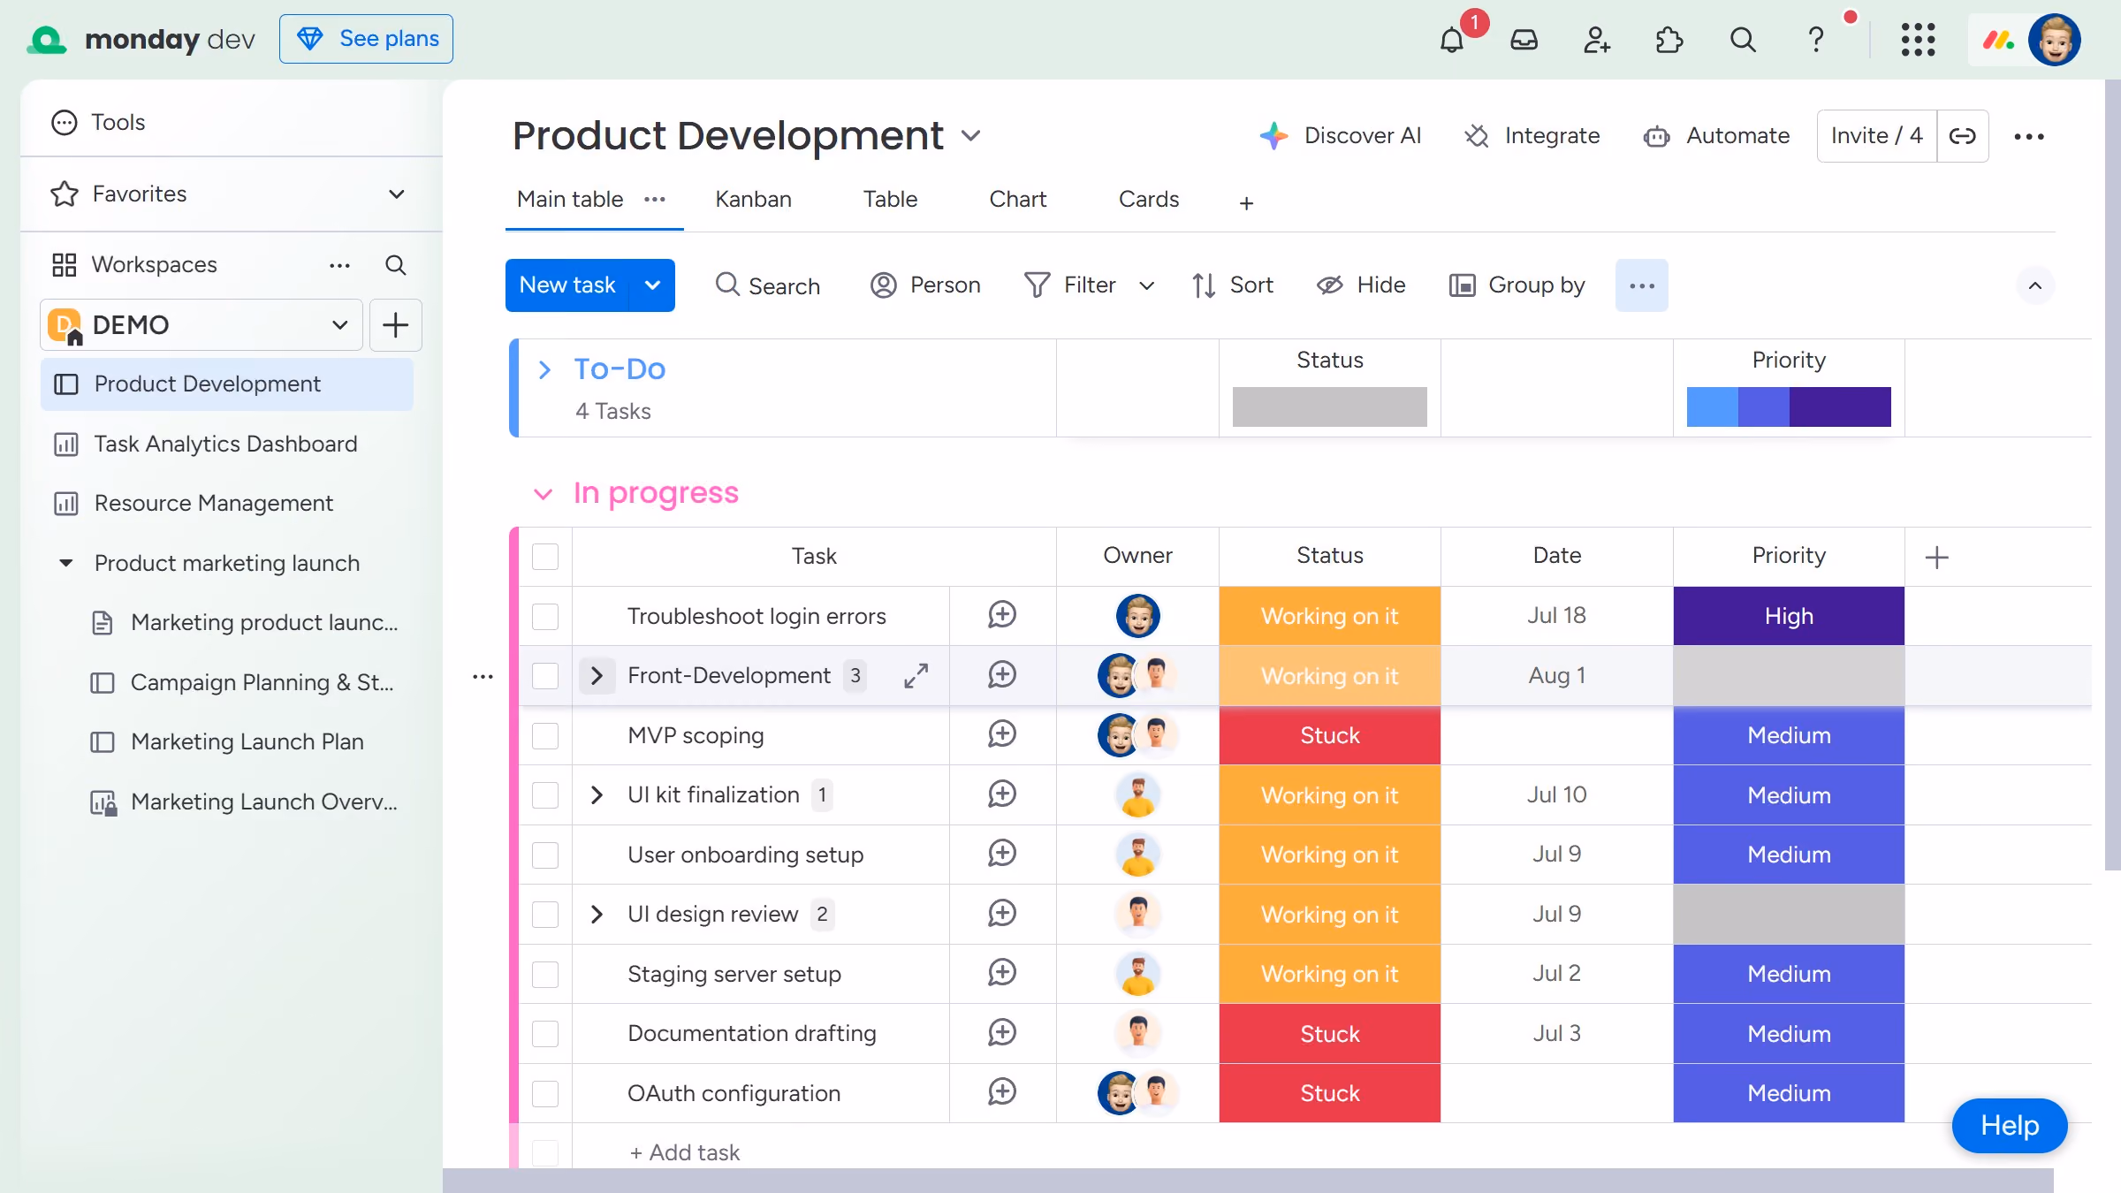Select all tasks header checkbox
The width and height of the screenshot is (2121, 1193).
point(545,557)
